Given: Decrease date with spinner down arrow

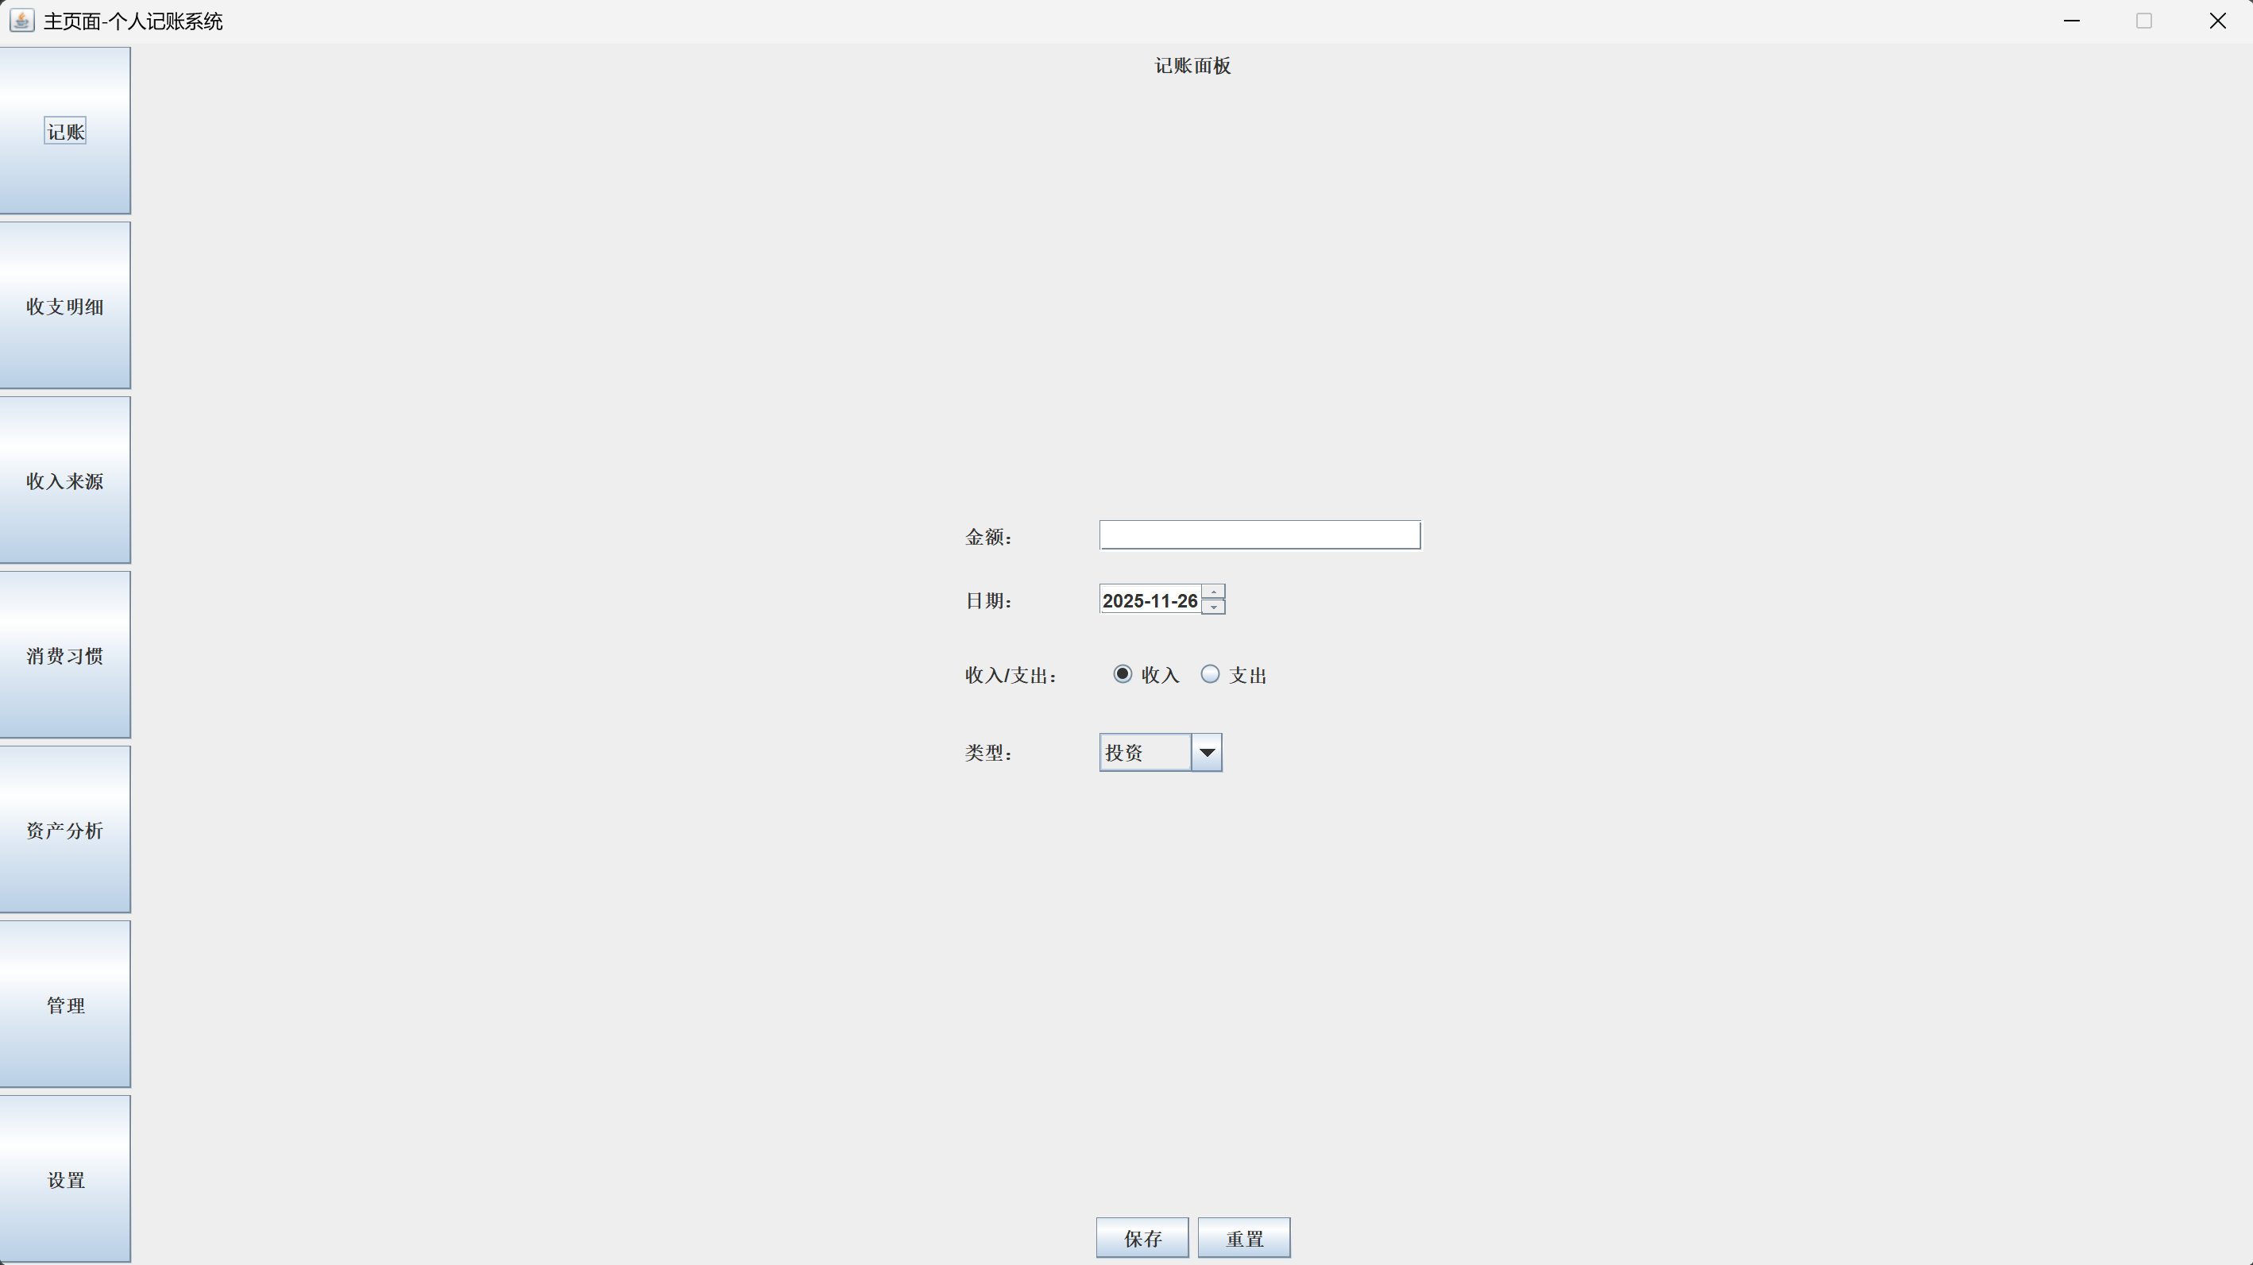Looking at the screenshot, I should pyautogui.click(x=1213, y=607).
